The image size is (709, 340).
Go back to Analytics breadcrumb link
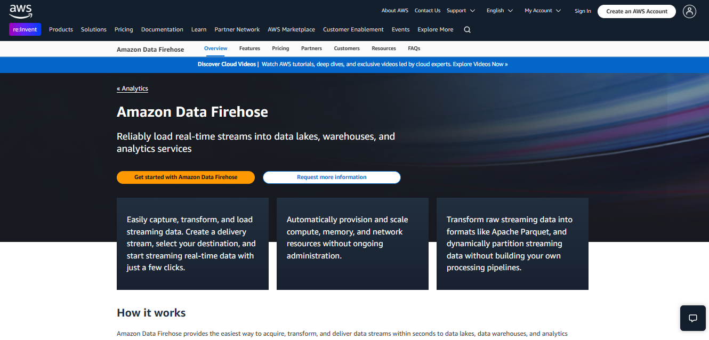pos(132,88)
